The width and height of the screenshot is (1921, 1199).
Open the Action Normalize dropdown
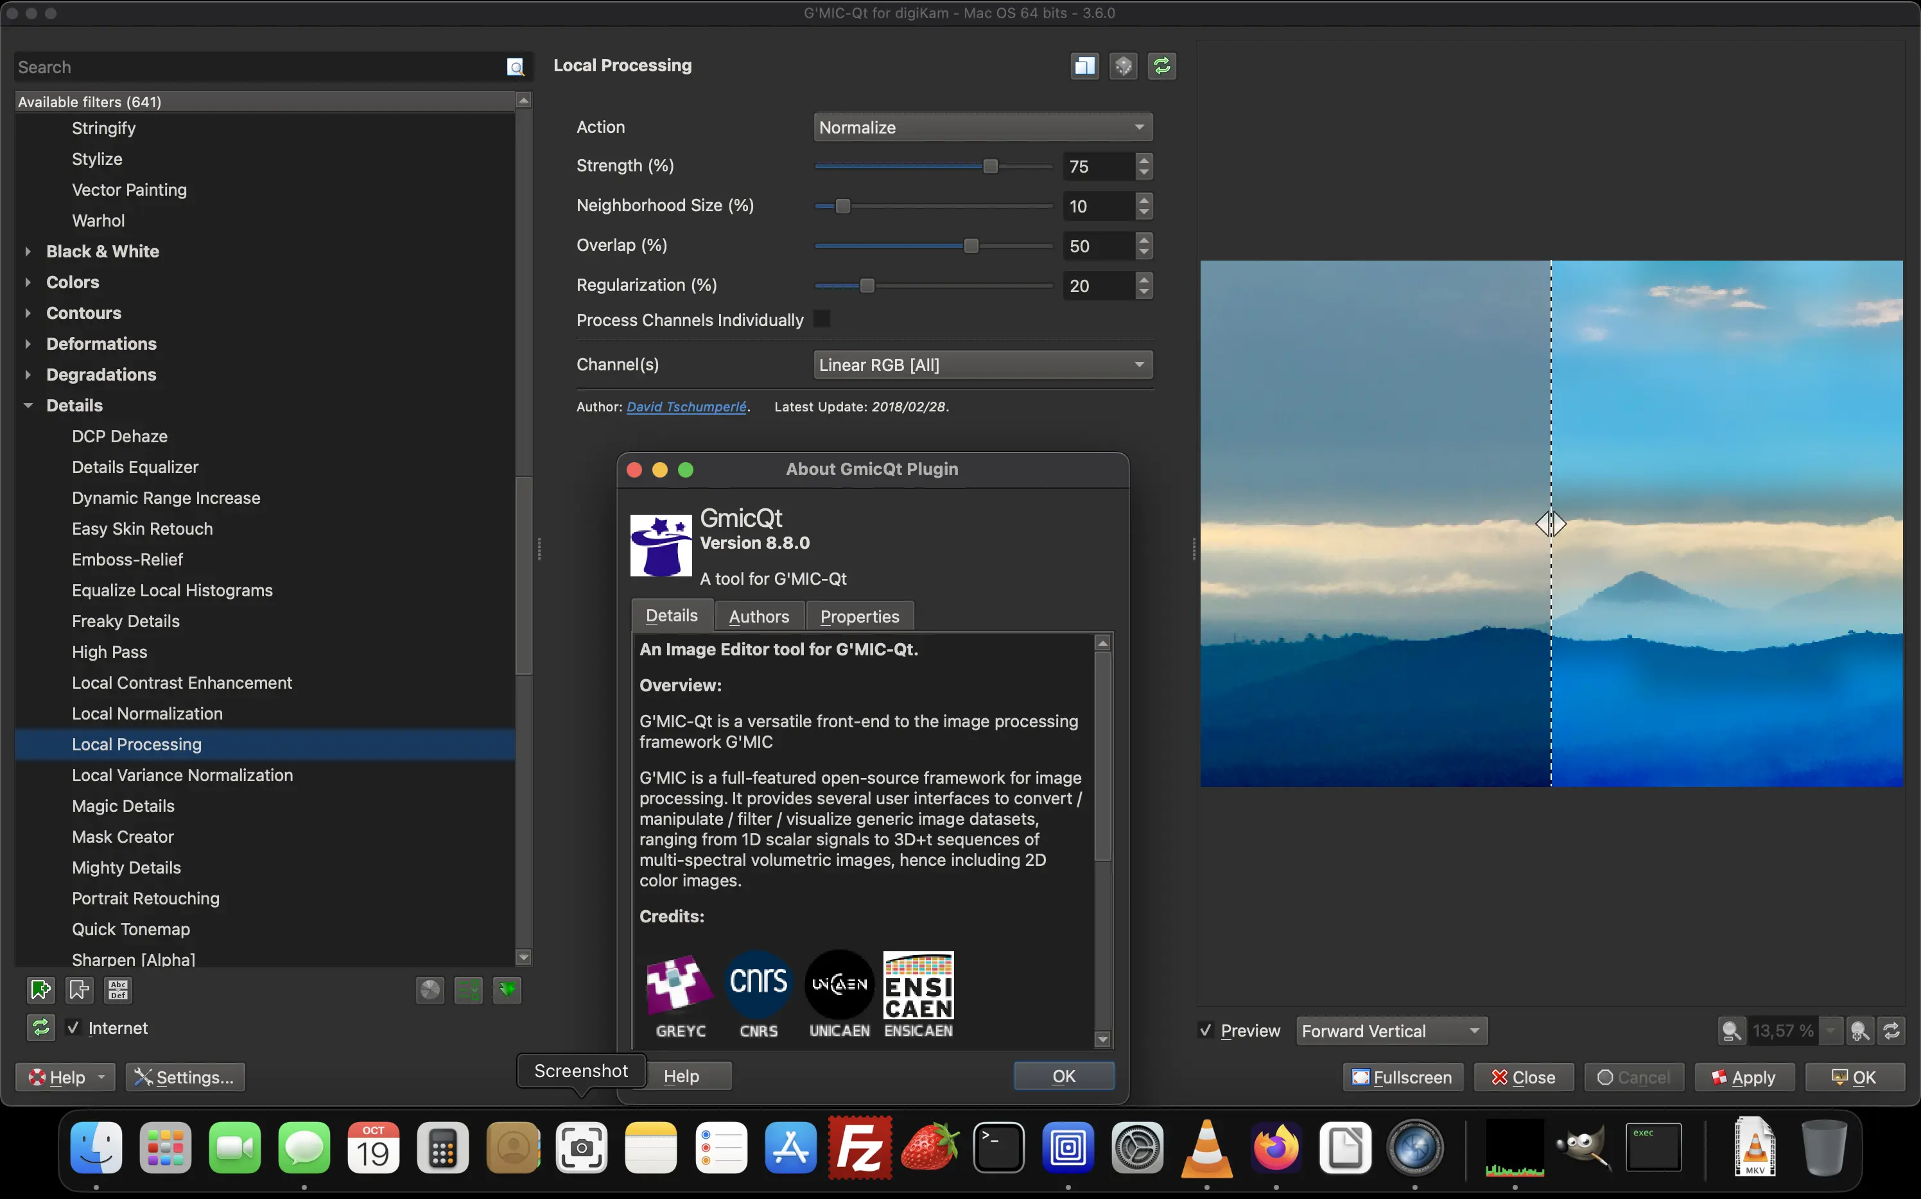coord(980,126)
